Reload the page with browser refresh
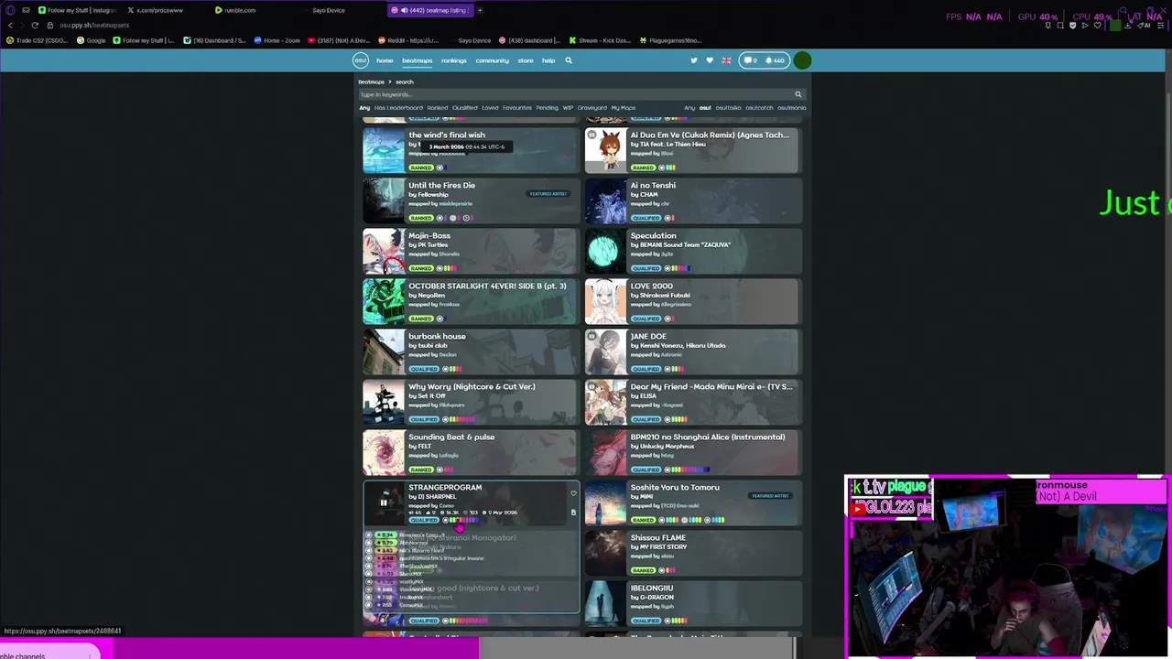The image size is (1172, 659). click(x=35, y=25)
